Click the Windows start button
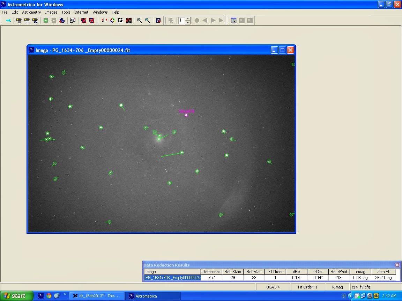The height and width of the screenshot is (301, 402). [x=16, y=296]
